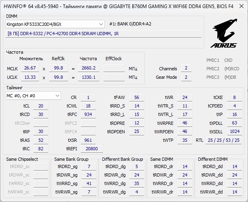Click the tXSDLL value 1024

(235, 132)
